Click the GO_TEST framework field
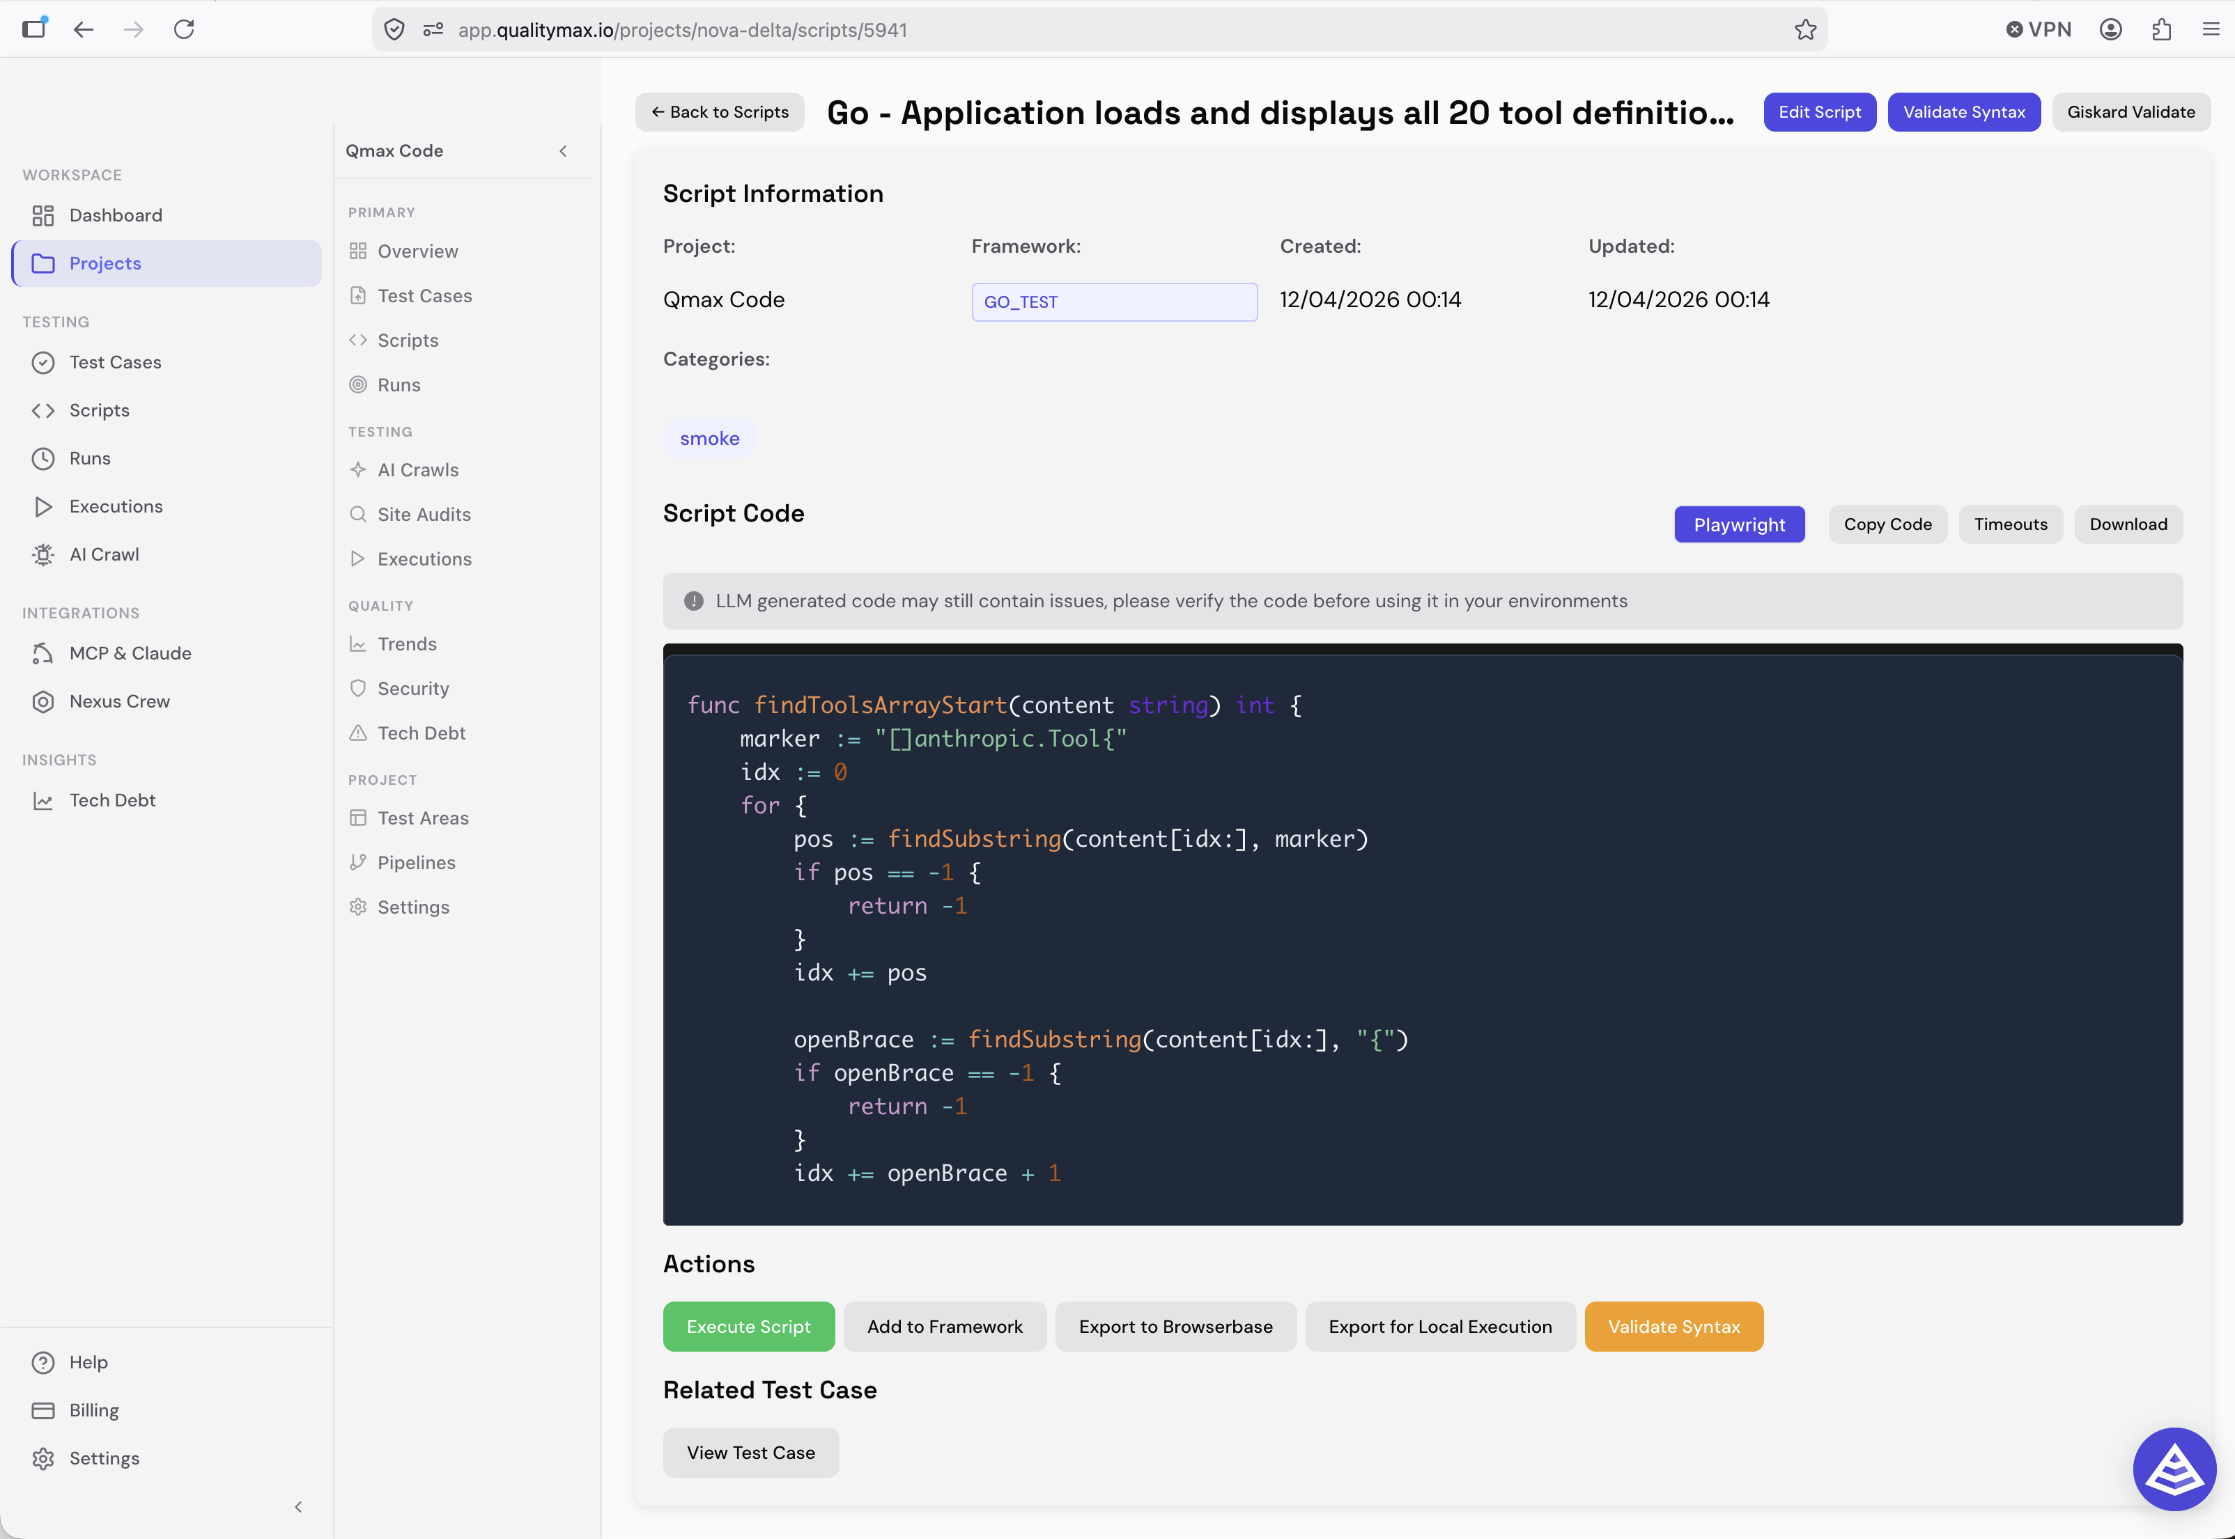Viewport: 2235px width, 1539px height. point(1114,302)
